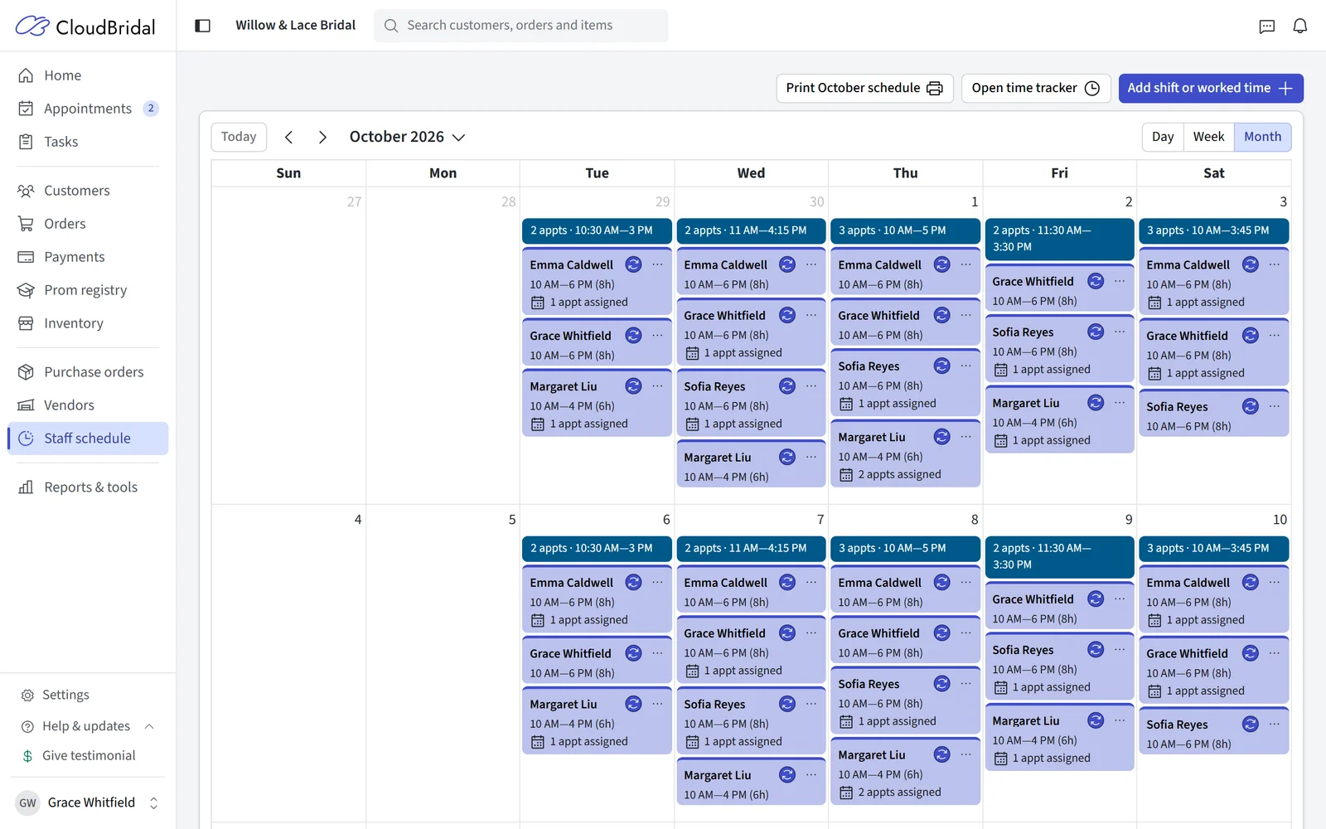This screenshot has width=1326, height=829.
Task: Open more options on Grace Whitfield Oct 10 shift
Action: [1274, 653]
